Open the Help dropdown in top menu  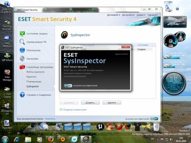click(x=152, y=15)
